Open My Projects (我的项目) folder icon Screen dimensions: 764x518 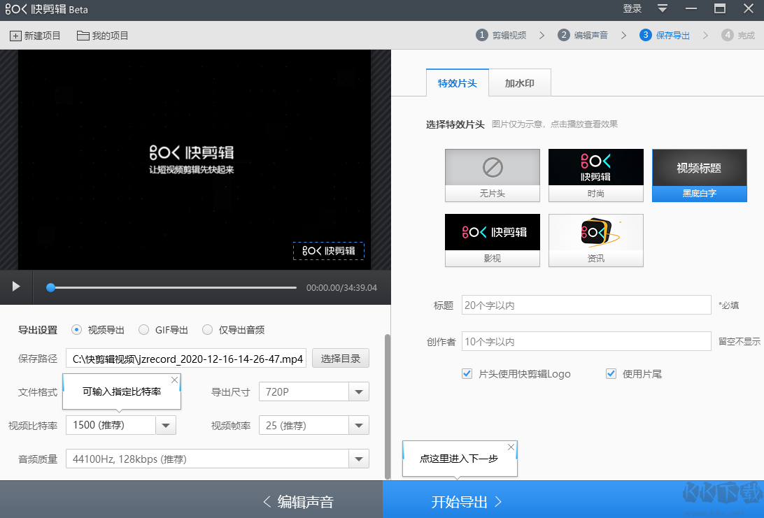pyautogui.click(x=83, y=36)
